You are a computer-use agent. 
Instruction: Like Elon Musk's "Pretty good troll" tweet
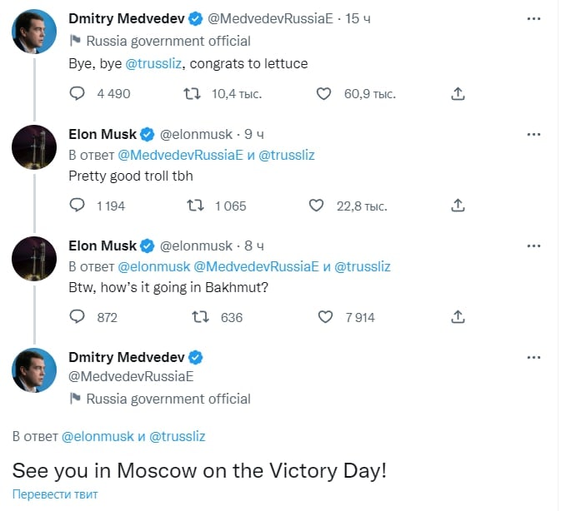tap(317, 206)
